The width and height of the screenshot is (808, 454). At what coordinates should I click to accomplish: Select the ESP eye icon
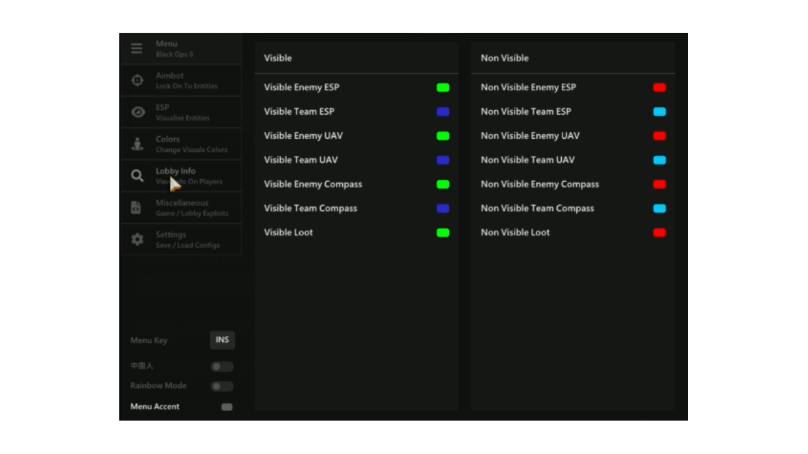click(138, 112)
